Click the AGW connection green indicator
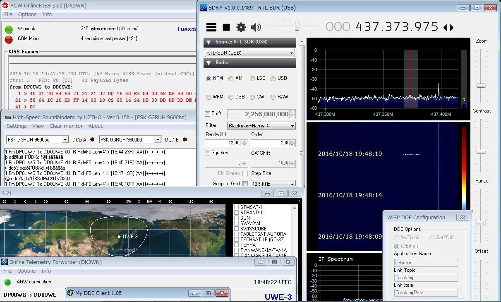501x302 pixels. (x=7, y=282)
